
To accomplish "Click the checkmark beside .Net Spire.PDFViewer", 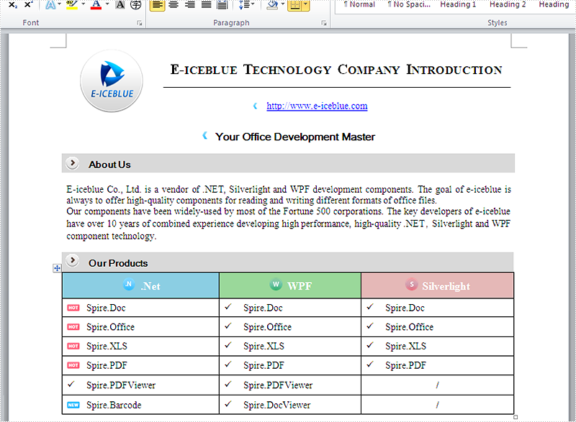I will pos(71,384).
